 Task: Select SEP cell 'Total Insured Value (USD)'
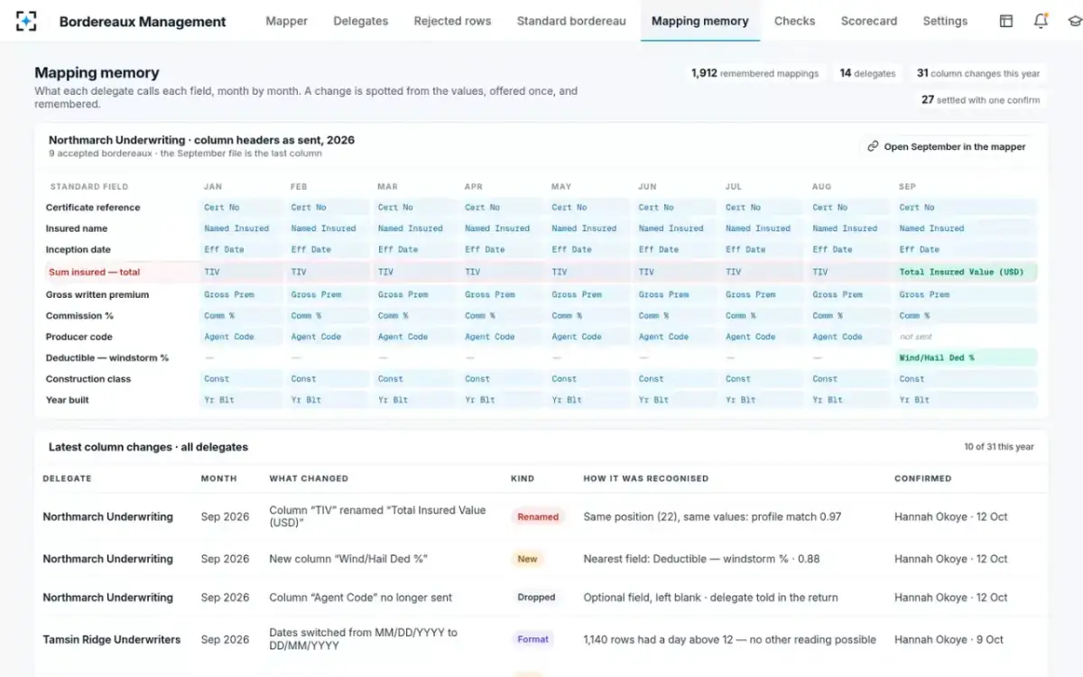click(966, 272)
